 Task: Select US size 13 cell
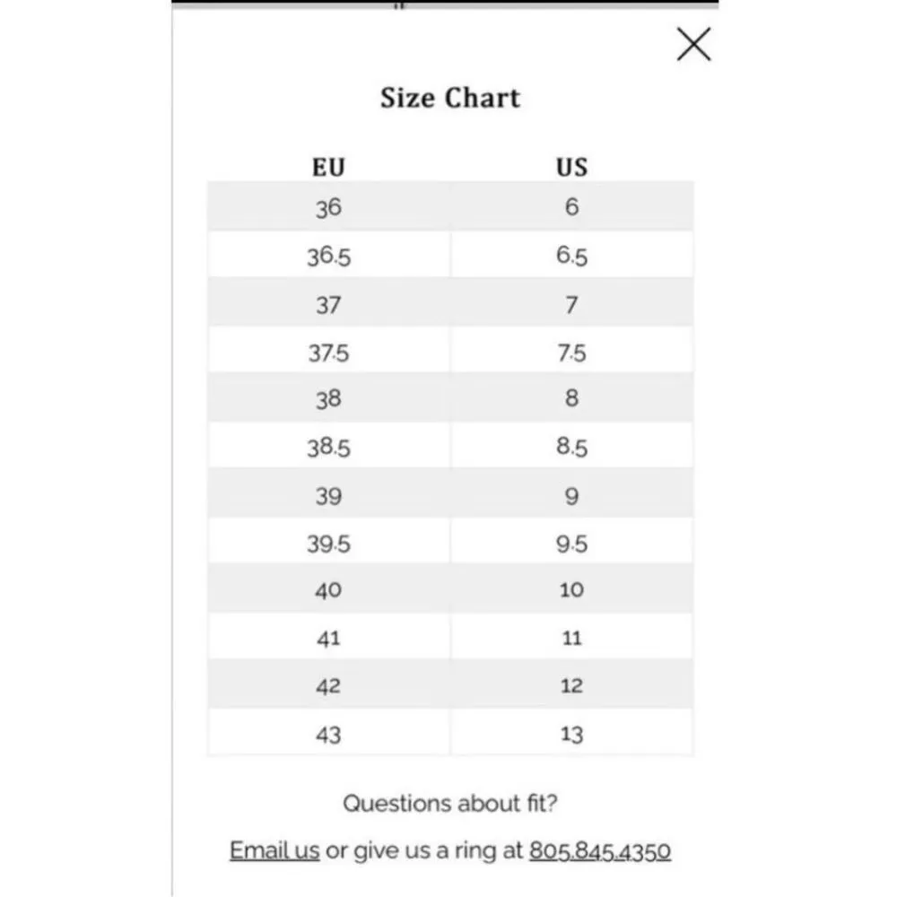pyautogui.click(x=571, y=735)
